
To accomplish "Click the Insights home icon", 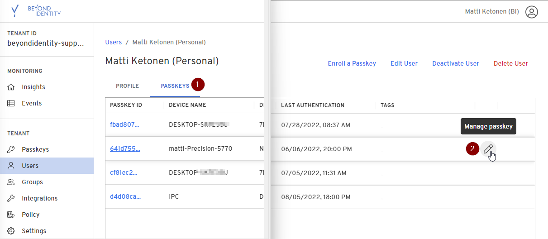I will (x=11, y=87).
